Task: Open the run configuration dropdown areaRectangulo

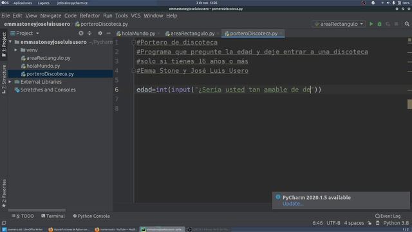Action: tap(339, 24)
